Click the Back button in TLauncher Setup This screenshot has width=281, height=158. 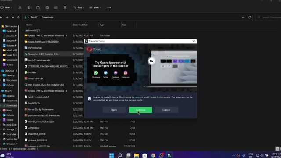pyautogui.click(x=114, y=110)
